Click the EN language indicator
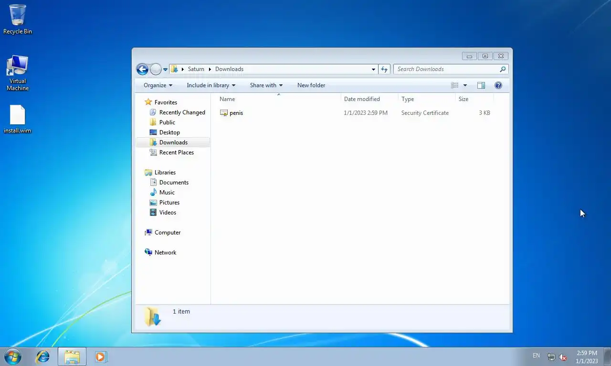 pyautogui.click(x=536, y=356)
